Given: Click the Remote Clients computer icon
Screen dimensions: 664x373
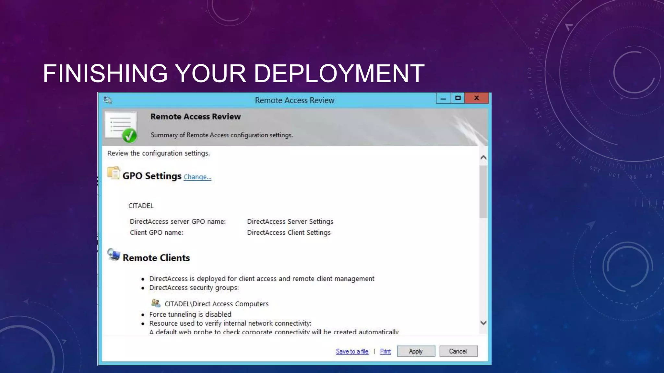Looking at the screenshot, I should point(113,255).
